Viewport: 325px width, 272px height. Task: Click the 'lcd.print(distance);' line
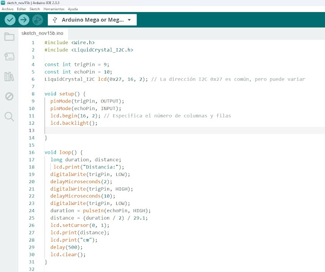tap(80, 232)
